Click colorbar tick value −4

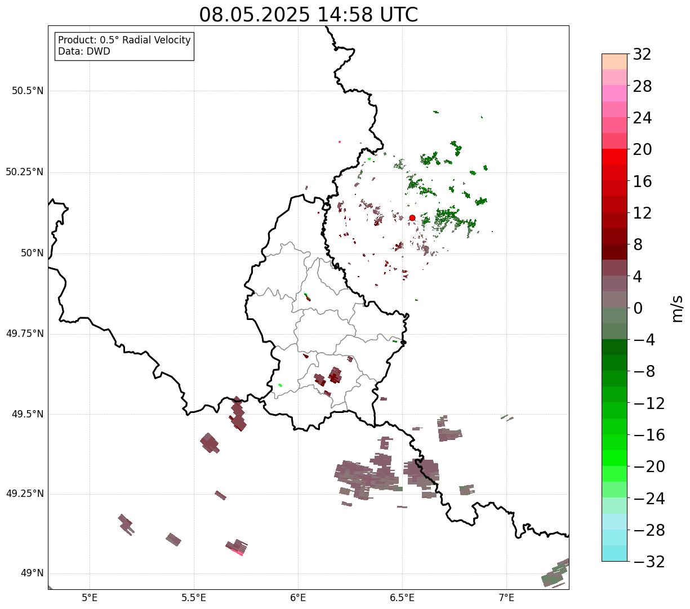click(643, 340)
